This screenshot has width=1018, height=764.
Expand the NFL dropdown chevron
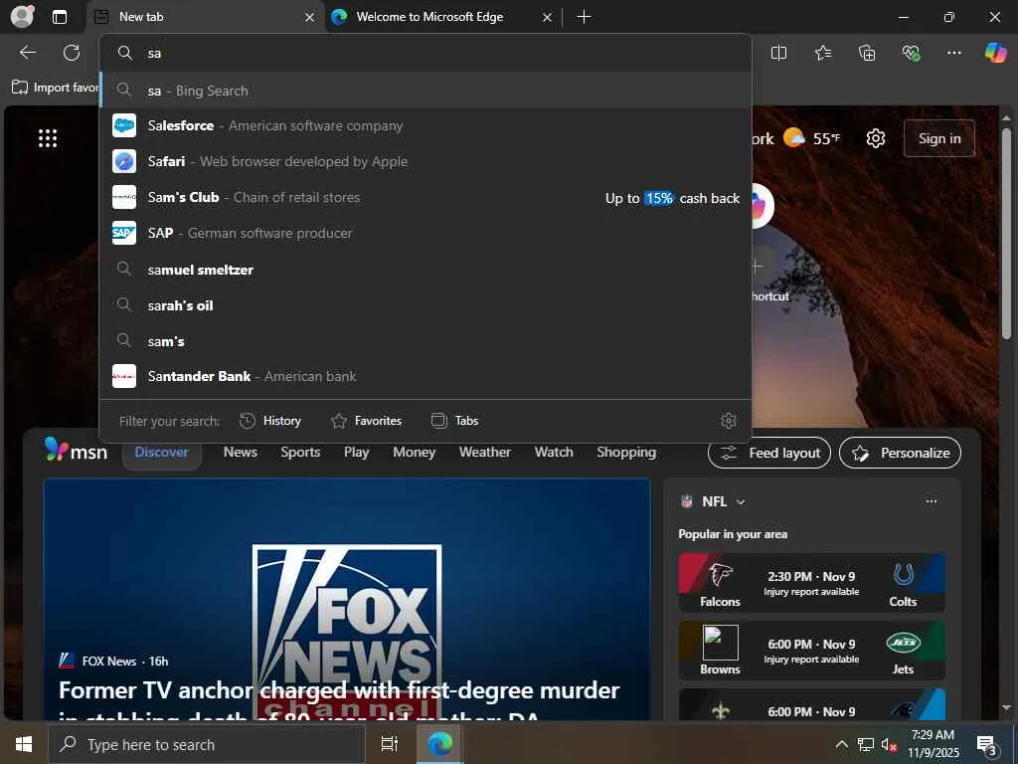pyautogui.click(x=741, y=501)
